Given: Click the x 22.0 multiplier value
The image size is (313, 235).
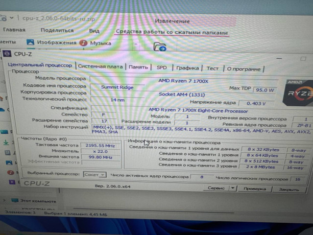Looking at the screenshot, I should (101, 152).
